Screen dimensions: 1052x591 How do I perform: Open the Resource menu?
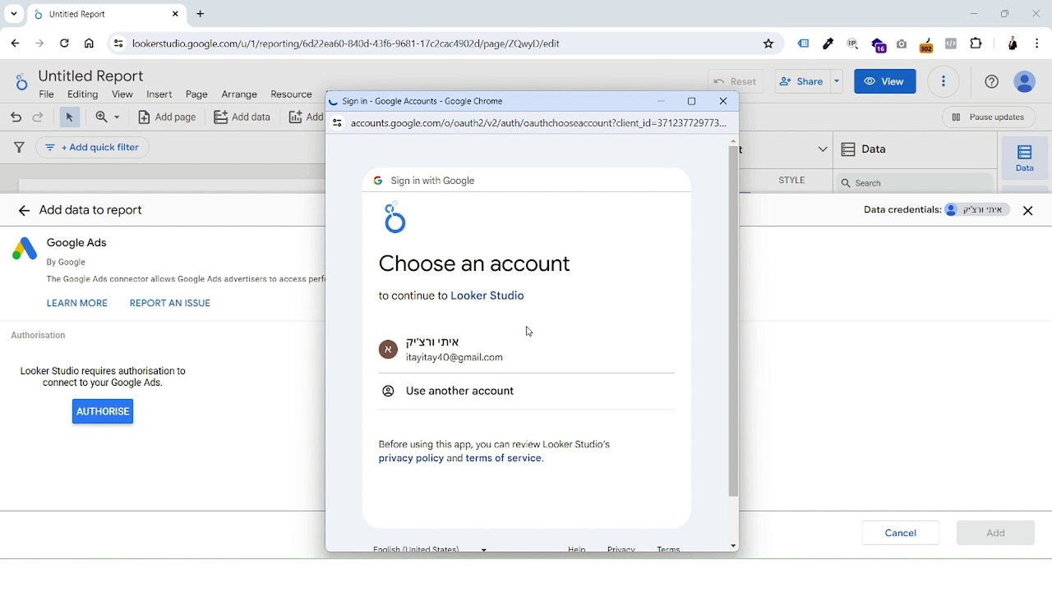tap(291, 94)
